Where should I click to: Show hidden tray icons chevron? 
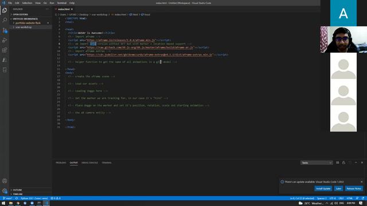pyautogui.click(x=327, y=203)
